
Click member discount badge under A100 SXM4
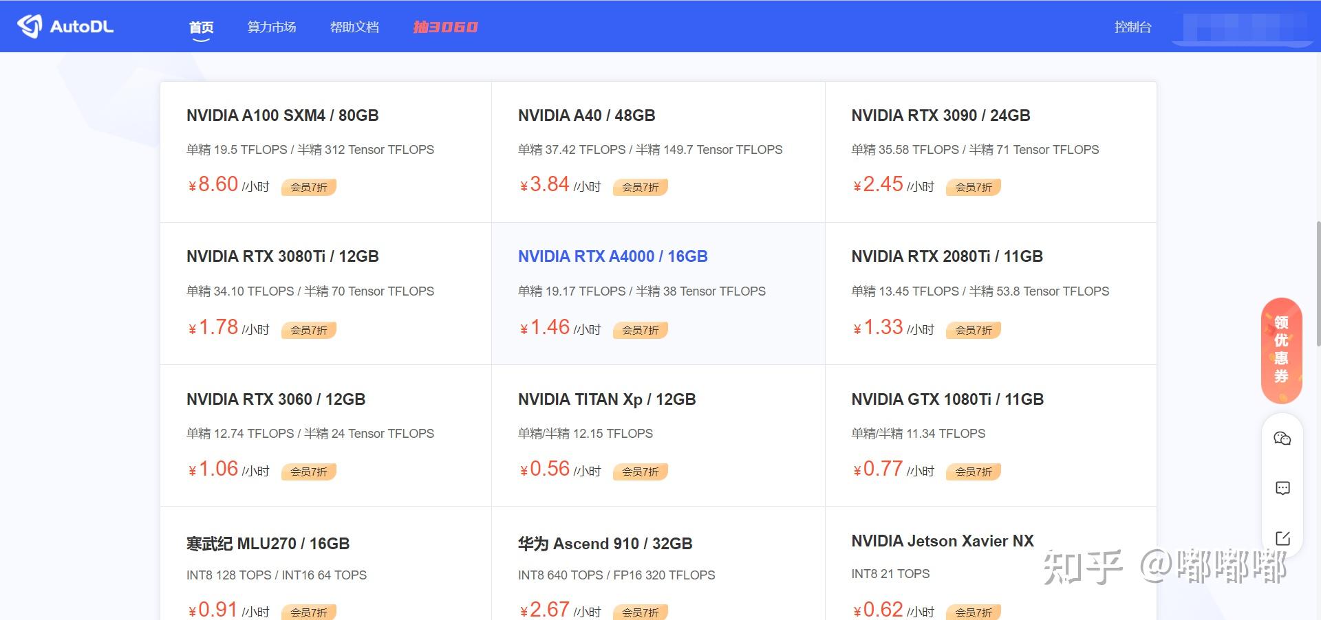point(308,187)
